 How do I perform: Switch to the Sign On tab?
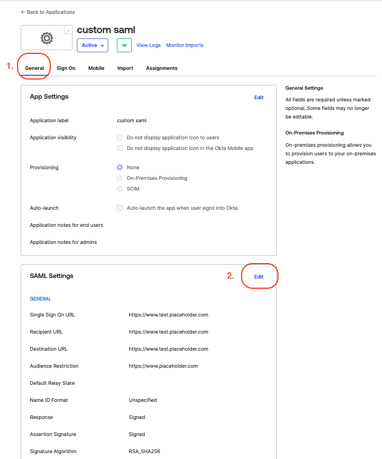click(x=66, y=68)
